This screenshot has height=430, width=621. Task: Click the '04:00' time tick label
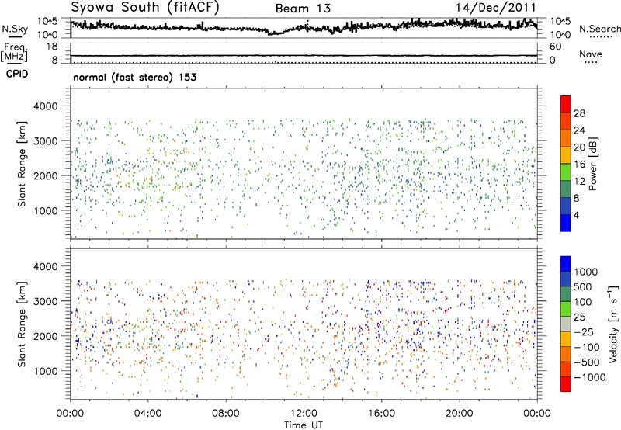pyautogui.click(x=147, y=414)
